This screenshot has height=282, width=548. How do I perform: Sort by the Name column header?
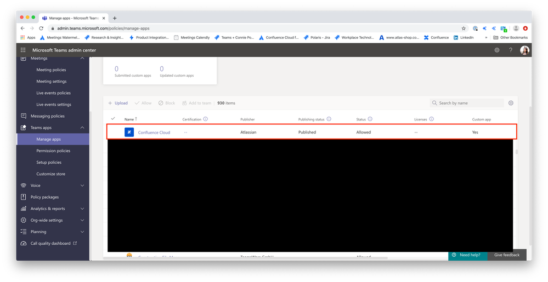131,119
